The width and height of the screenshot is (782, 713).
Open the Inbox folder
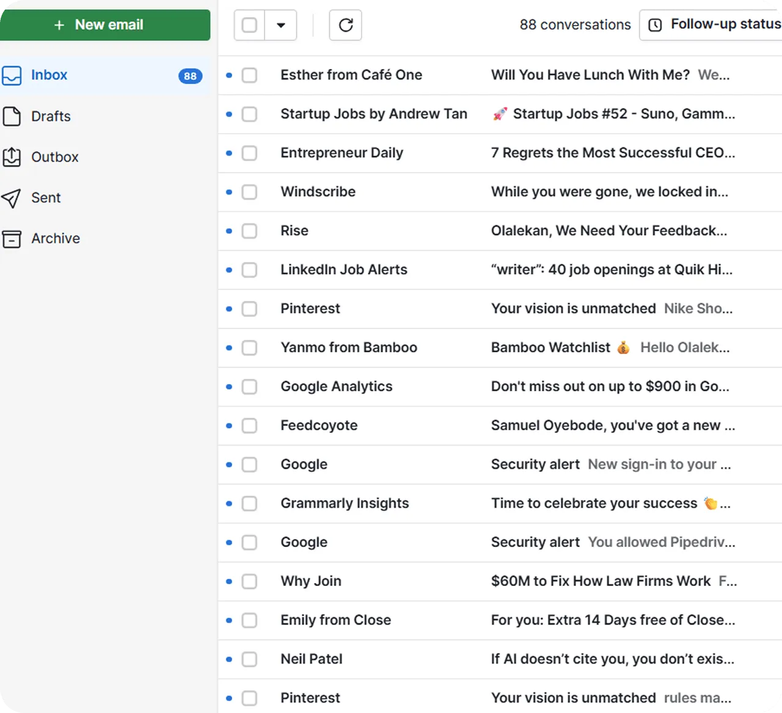[105, 76]
